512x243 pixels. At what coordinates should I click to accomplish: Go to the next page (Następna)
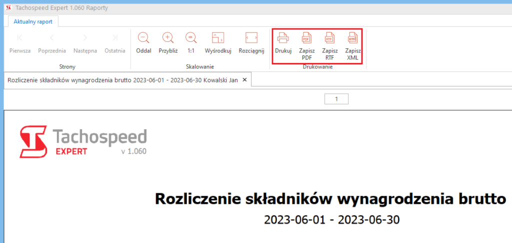tap(85, 43)
